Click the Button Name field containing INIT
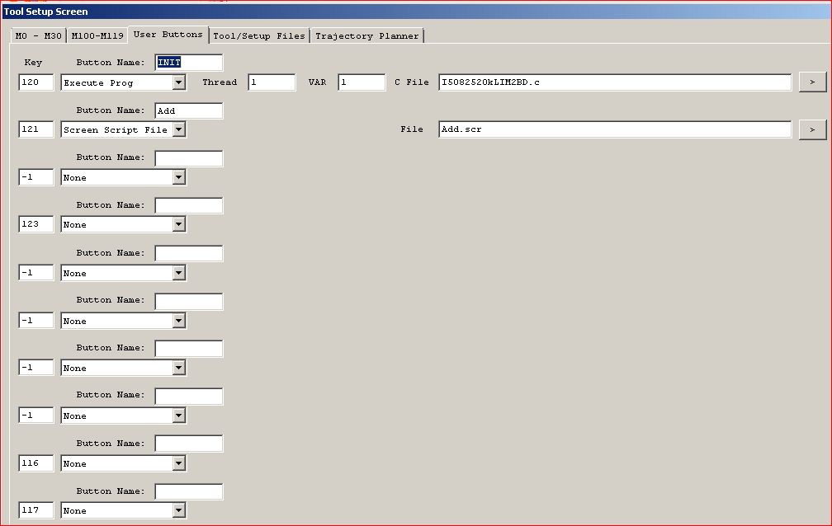The width and height of the screenshot is (832, 526). click(x=188, y=63)
